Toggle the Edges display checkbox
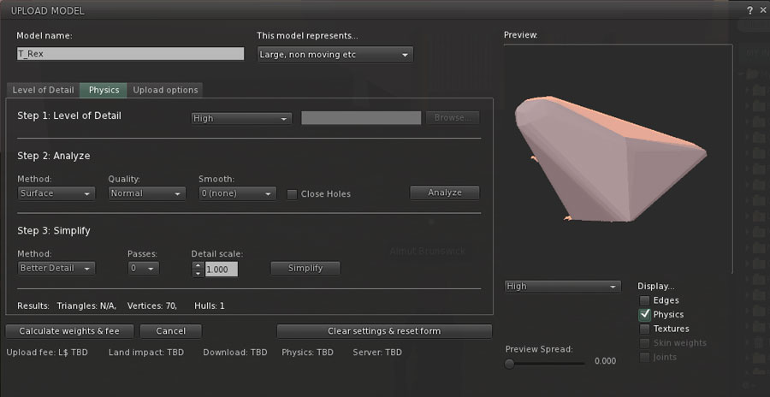This screenshot has height=397, width=770. (644, 300)
